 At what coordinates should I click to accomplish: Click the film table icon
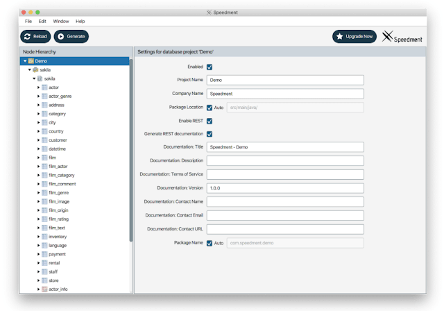(x=44, y=158)
